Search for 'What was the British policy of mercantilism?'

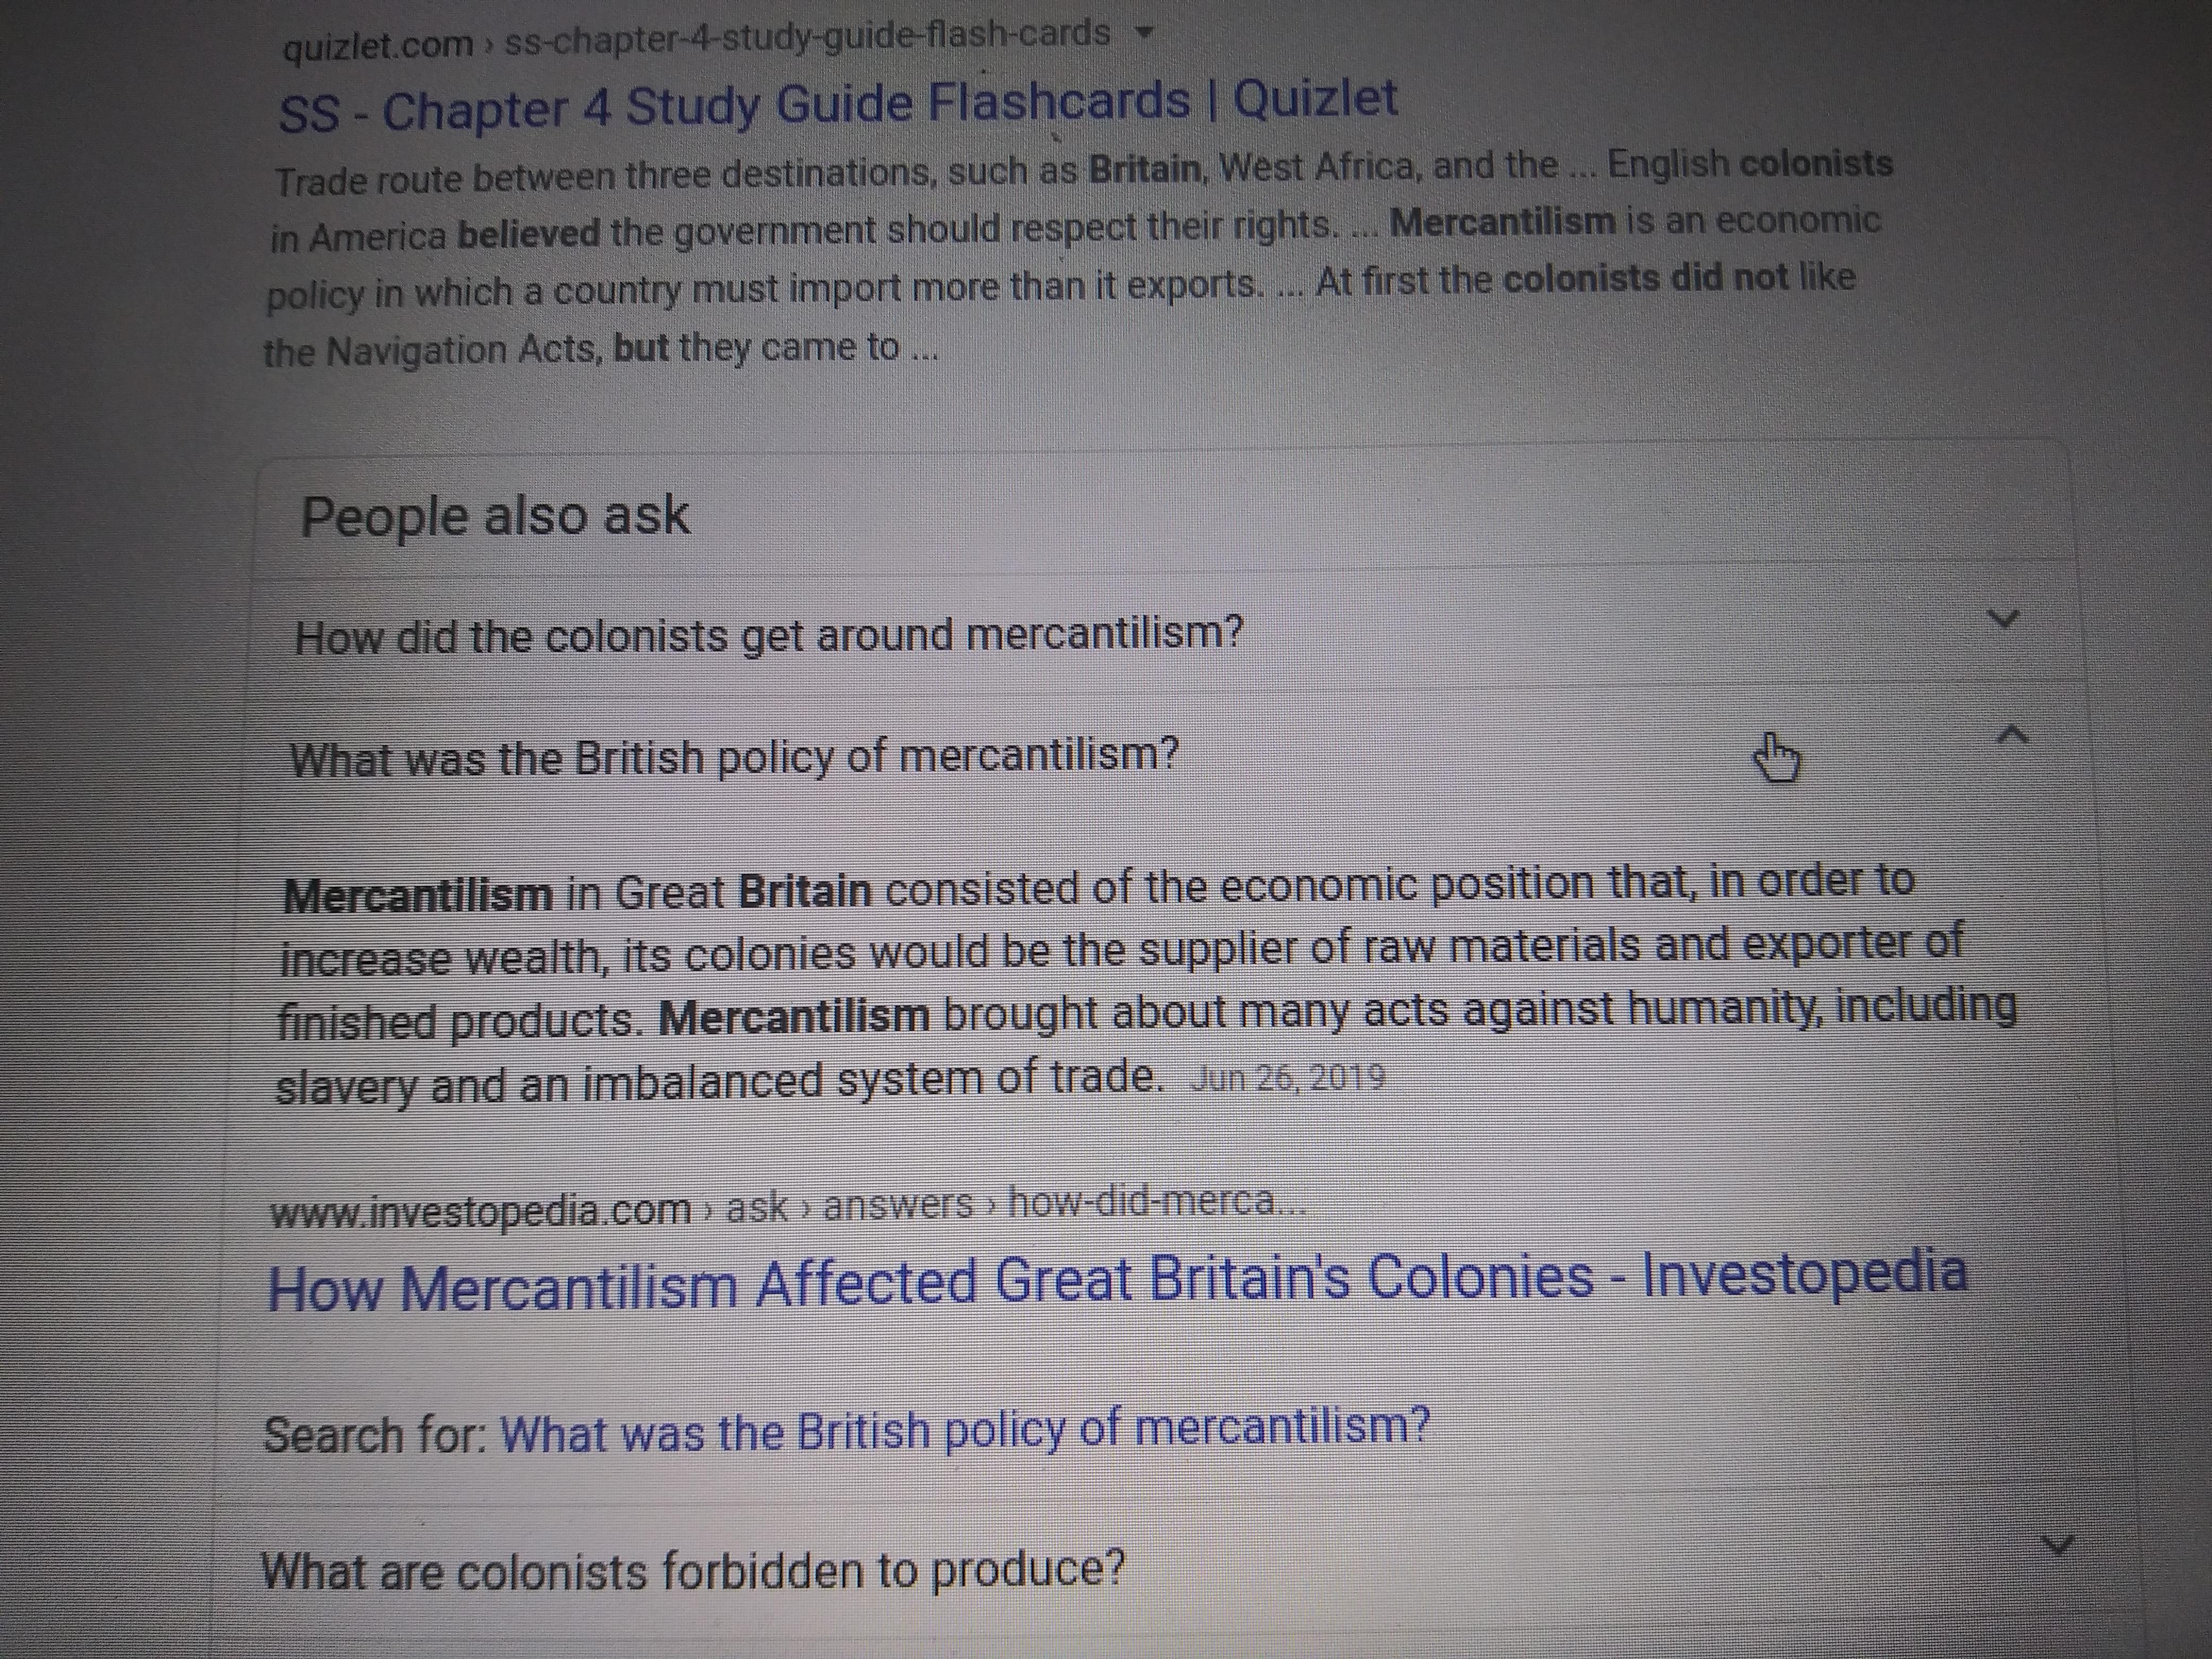pos(964,1429)
